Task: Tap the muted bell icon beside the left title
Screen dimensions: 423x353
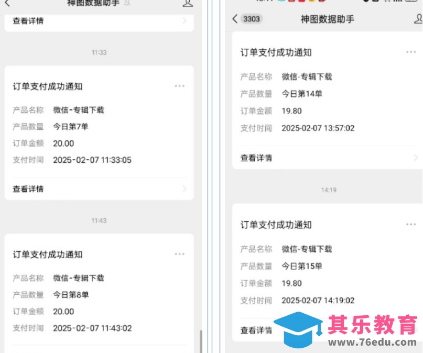Action: click(x=127, y=3)
